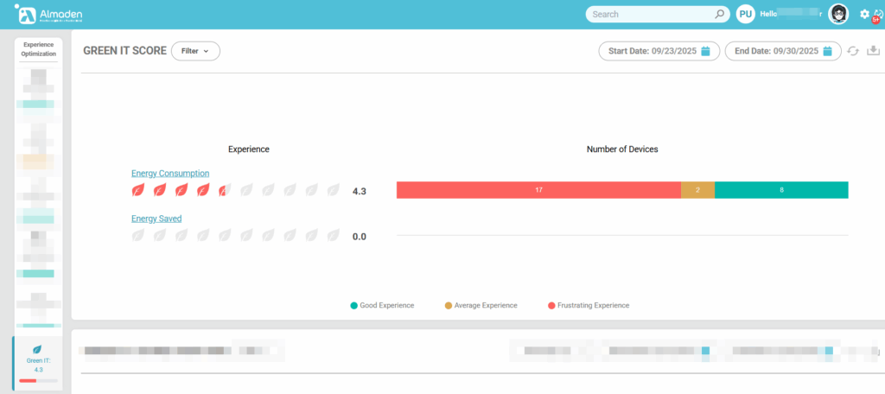Select the Experience Optimization sidebar heading

[x=38, y=48]
